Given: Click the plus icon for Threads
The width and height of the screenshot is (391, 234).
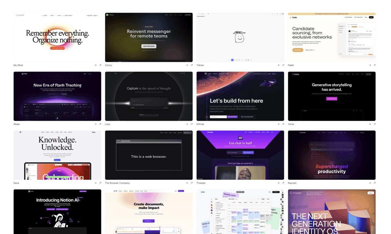Looking at the screenshot, I should tap(279, 183).
